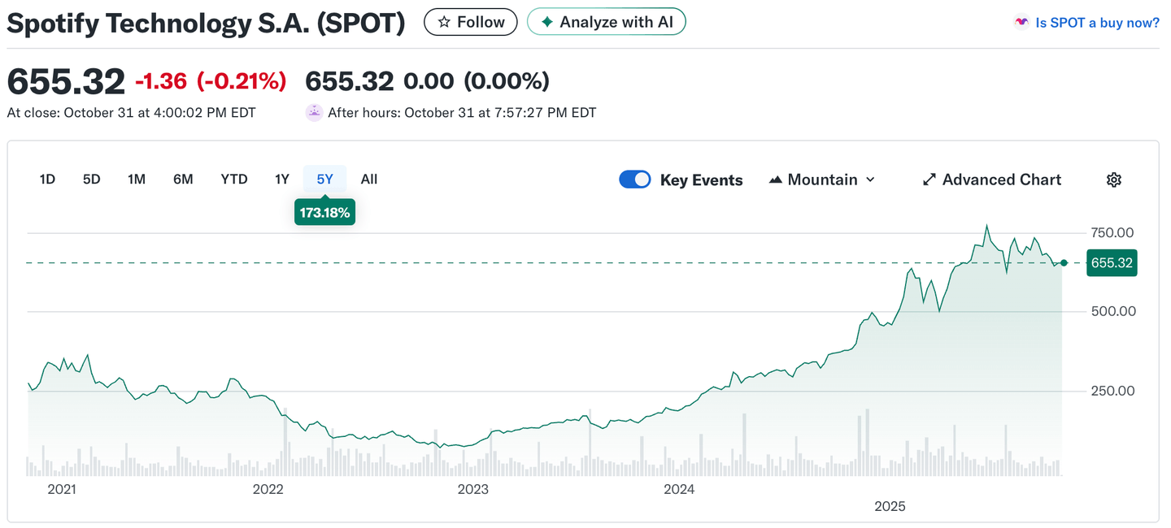Click the 173.18% return badge
The width and height of the screenshot is (1171, 528).
pyautogui.click(x=324, y=213)
